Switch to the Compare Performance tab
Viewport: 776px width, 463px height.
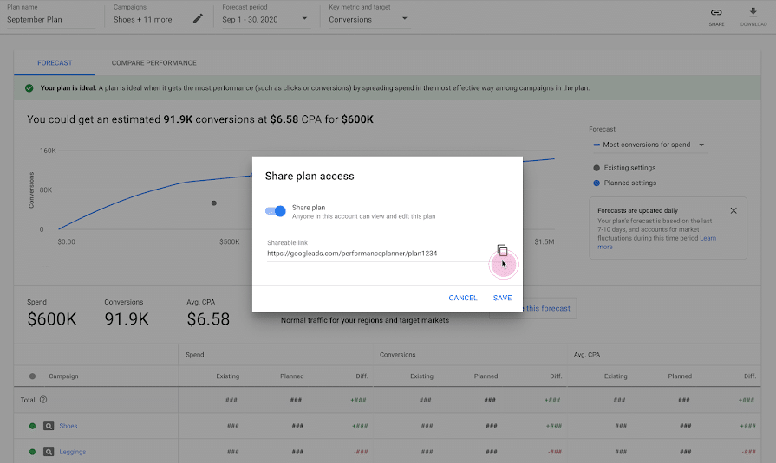point(153,63)
